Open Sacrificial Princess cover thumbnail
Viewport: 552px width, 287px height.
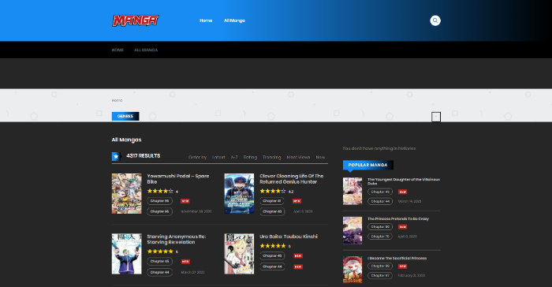352,270
